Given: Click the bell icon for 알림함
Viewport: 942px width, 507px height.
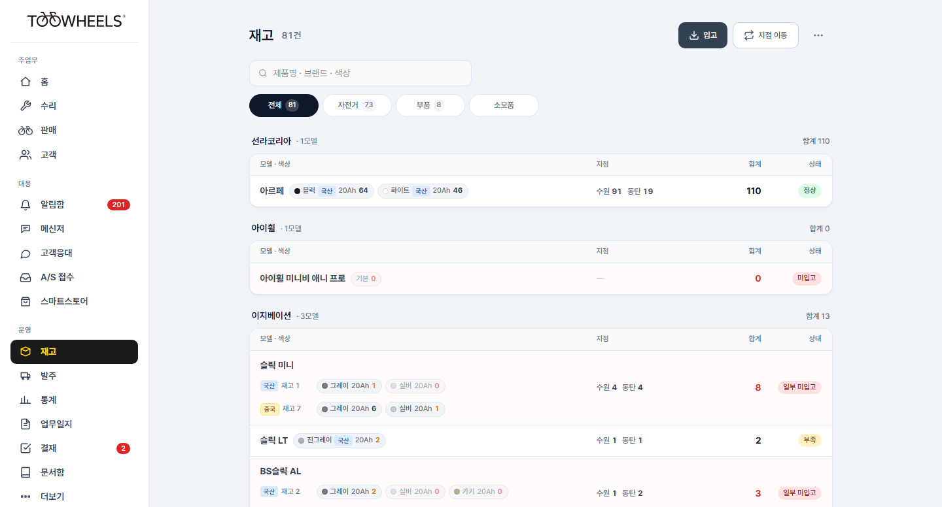Looking at the screenshot, I should [26, 204].
